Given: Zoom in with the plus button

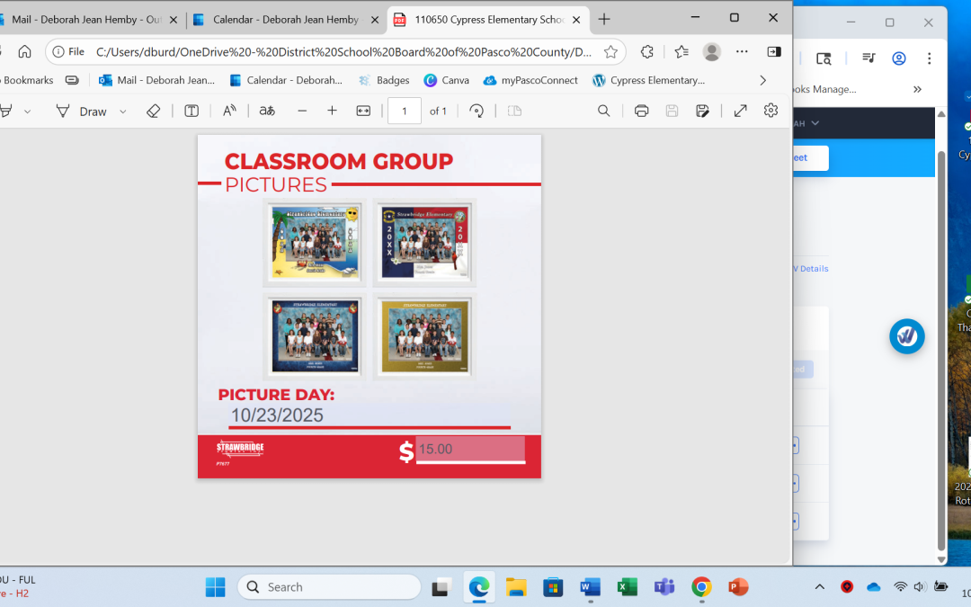Looking at the screenshot, I should tap(332, 111).
